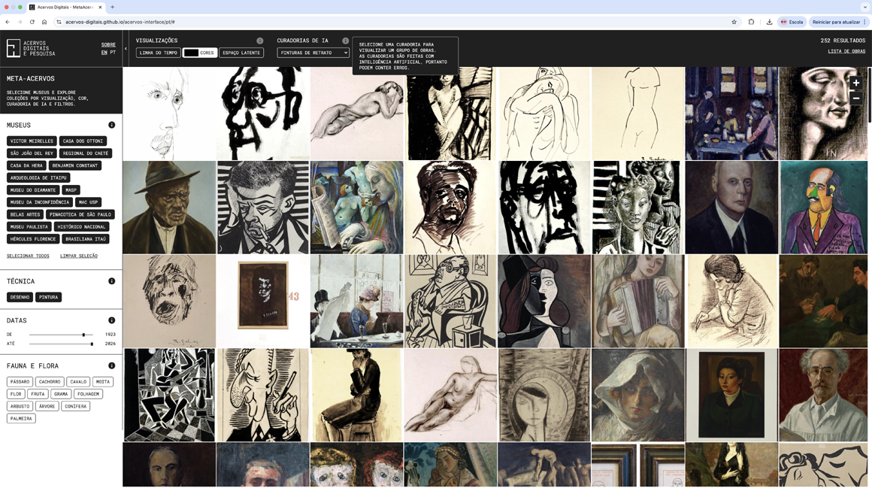This screenshot has height=491, width=872.
Task: Open the Pinturas de Retrato dropdown
Action: pos(313,53)
